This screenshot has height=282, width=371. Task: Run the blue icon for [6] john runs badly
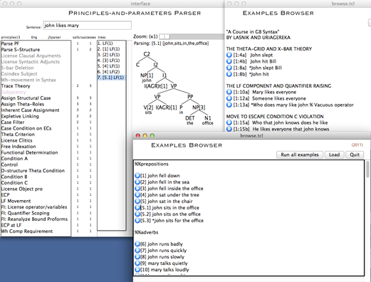[x=137, y=244]
